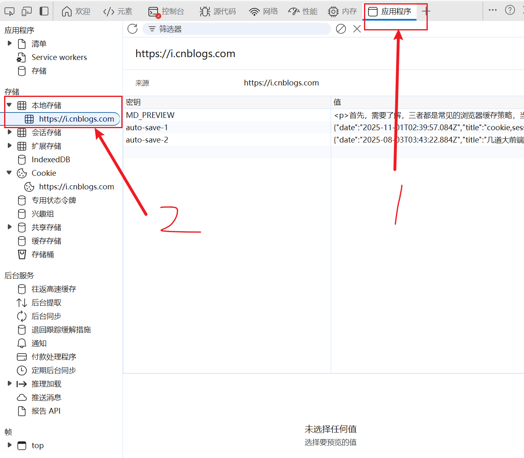Collapse the 本地存储 tree expander
Viewport: 524px width, 458px height.
coord(9,105)
